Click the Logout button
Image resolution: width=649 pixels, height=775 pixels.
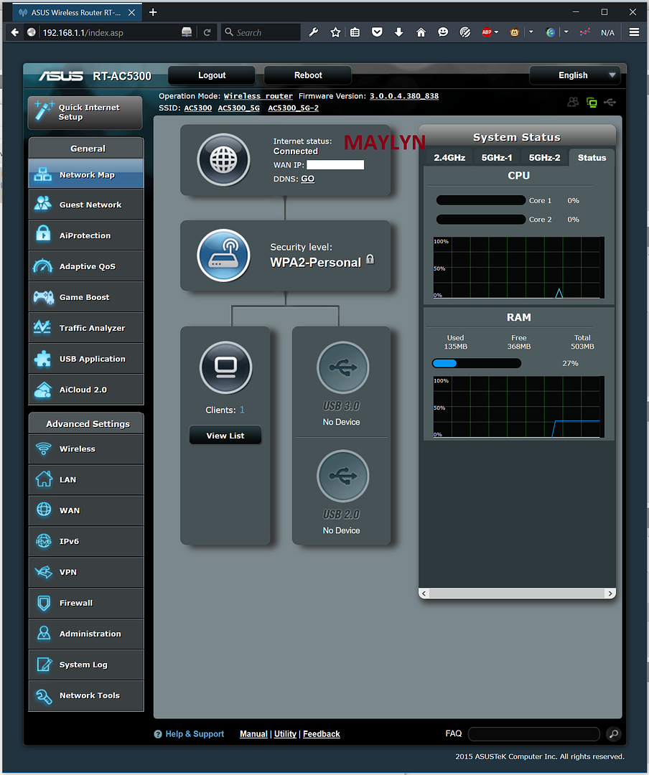tap(212, 75)
